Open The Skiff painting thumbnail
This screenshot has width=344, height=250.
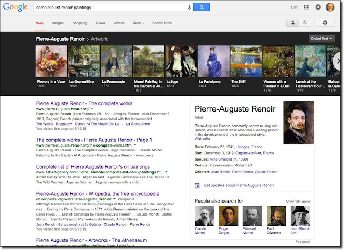[246, 61]
